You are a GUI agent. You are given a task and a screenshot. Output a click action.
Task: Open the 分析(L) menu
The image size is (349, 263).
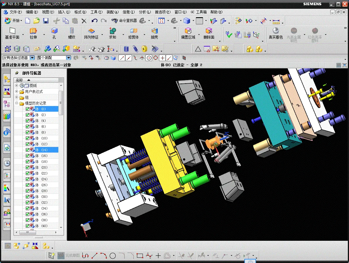click(145, 12)
